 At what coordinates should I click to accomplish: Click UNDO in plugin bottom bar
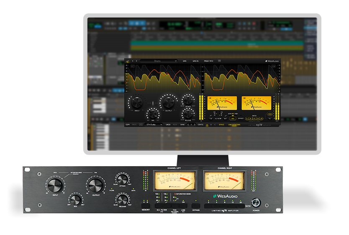168,124
